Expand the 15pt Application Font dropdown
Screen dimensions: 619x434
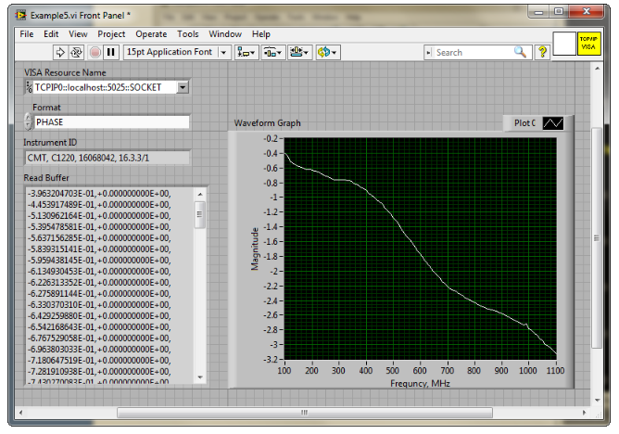click(x=224, y=52)
